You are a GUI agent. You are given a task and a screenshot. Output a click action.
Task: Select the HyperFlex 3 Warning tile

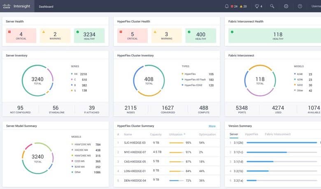click(x=166, y=36)
